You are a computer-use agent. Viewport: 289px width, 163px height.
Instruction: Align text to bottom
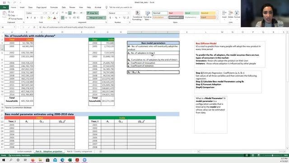[70, 13]
